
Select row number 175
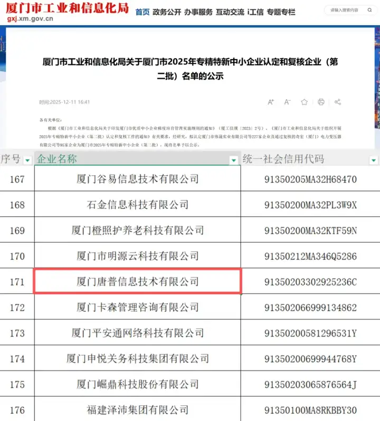pos(17,385)
